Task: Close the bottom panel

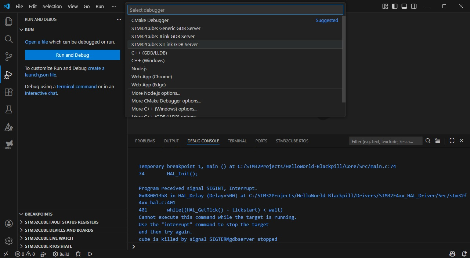Action: pyautogui.click(x=462, y=141)
